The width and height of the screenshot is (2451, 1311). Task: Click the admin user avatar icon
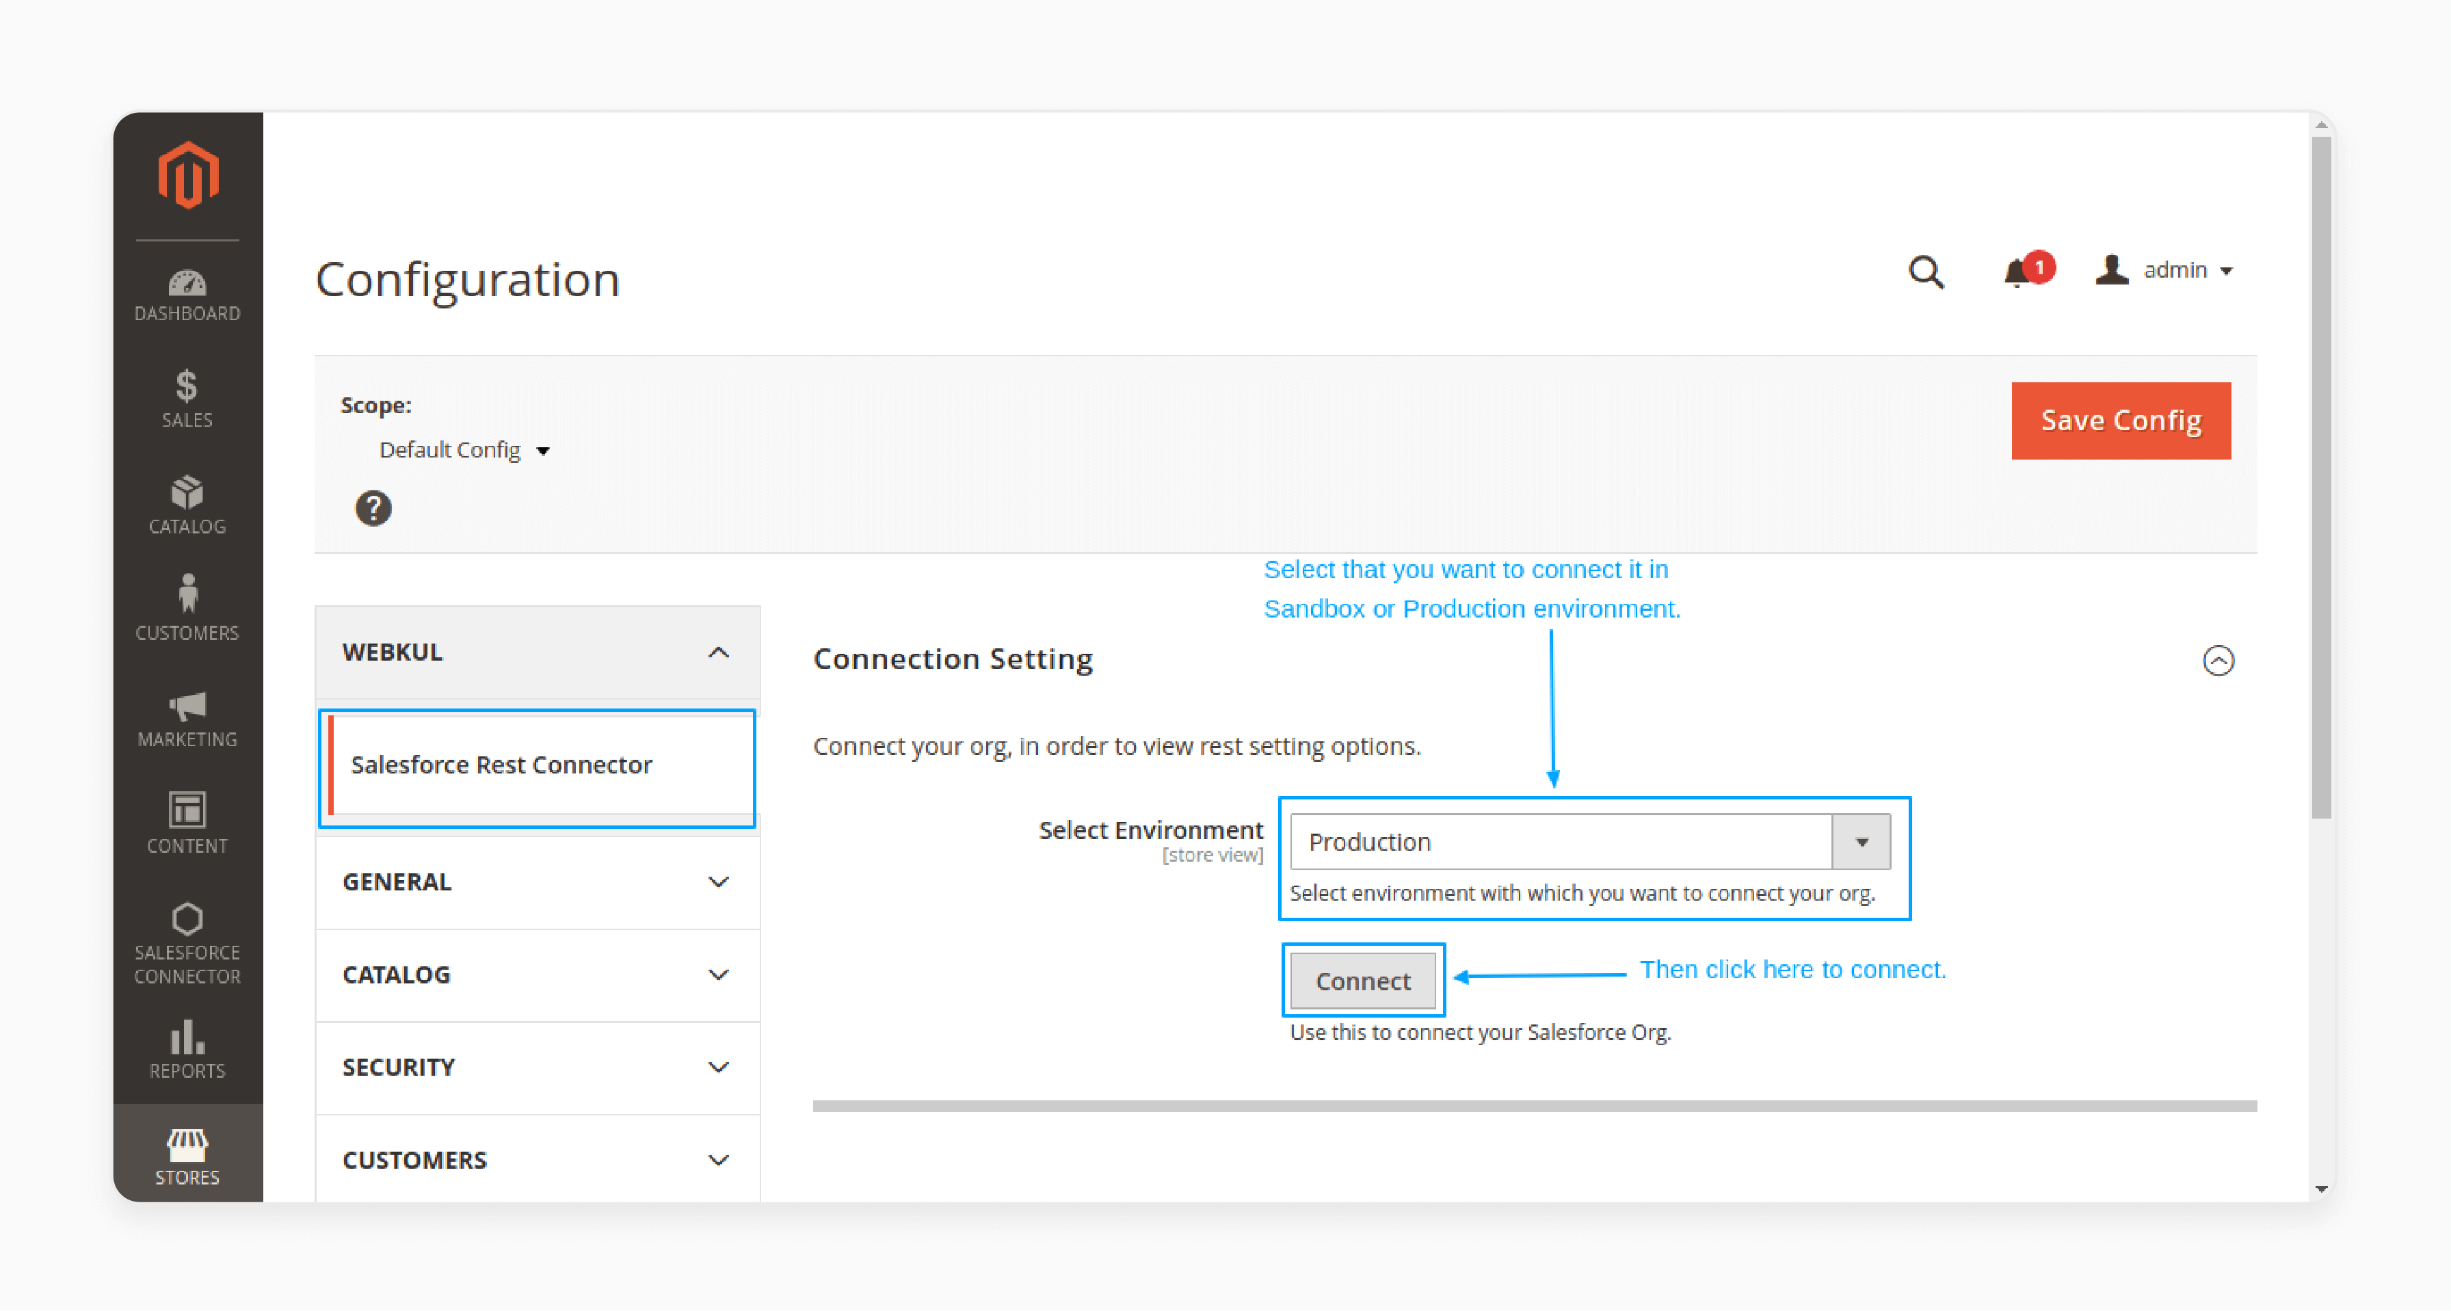pos(2111,270)
